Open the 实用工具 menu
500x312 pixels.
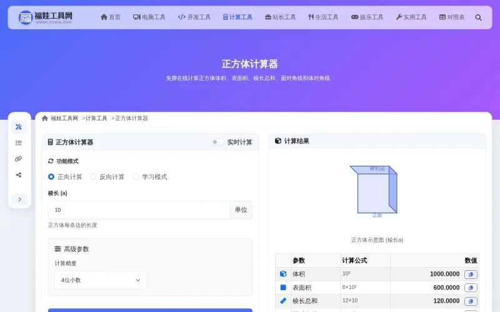(x=411, y=17)
